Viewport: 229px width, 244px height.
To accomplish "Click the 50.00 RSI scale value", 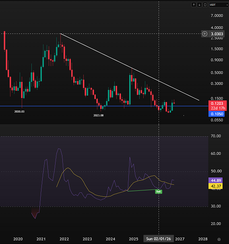I will click(x=216, y=171).
